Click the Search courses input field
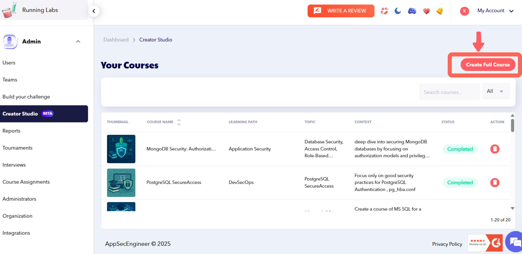 pyautogui.click(x=449, y=92)
